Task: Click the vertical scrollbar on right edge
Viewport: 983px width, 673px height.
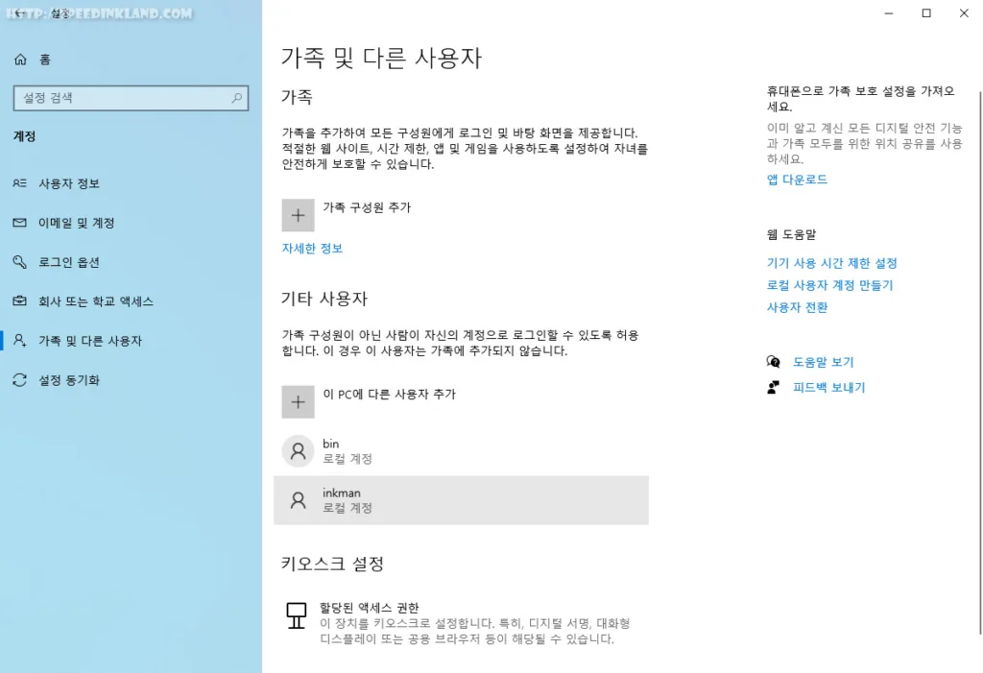Action: click(x=980, y=363)
